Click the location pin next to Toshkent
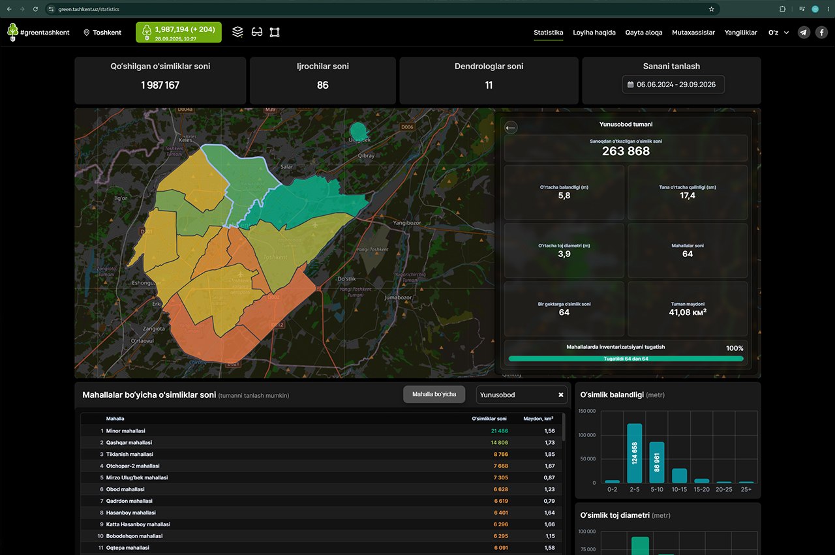835x555 pixels. pyautogui.click(x=87, y=33)
